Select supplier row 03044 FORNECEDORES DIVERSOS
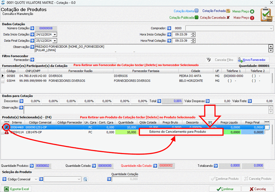Viewport: 275px width, 192px height. (135, 81)
